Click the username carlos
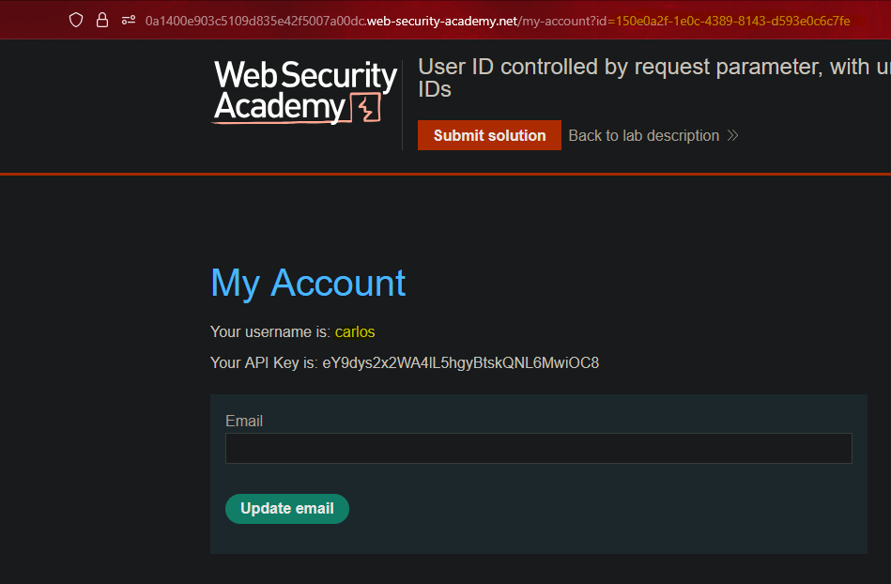 355,331
